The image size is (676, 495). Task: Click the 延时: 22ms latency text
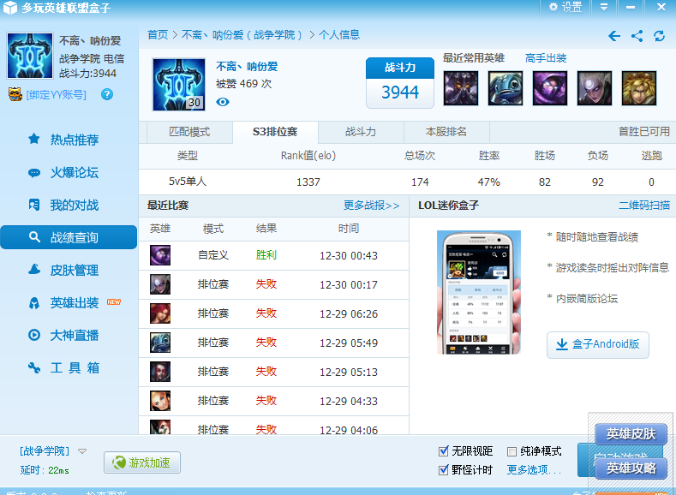45,470
